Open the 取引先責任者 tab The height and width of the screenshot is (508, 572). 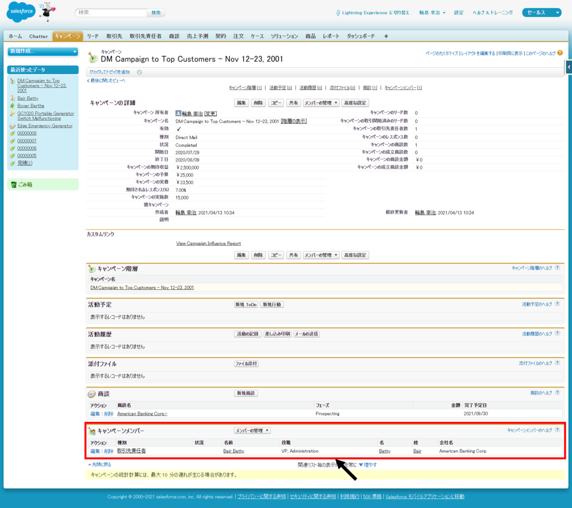(145, 36)
